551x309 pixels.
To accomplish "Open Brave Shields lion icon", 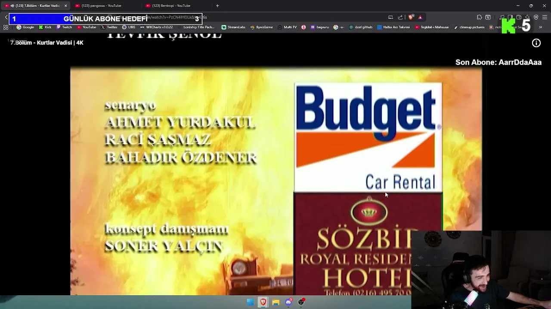I will click(411, 17).
